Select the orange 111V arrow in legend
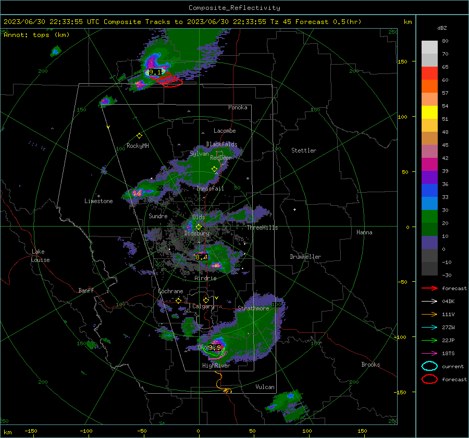The image size is (469, 438). tap(429, 314)
